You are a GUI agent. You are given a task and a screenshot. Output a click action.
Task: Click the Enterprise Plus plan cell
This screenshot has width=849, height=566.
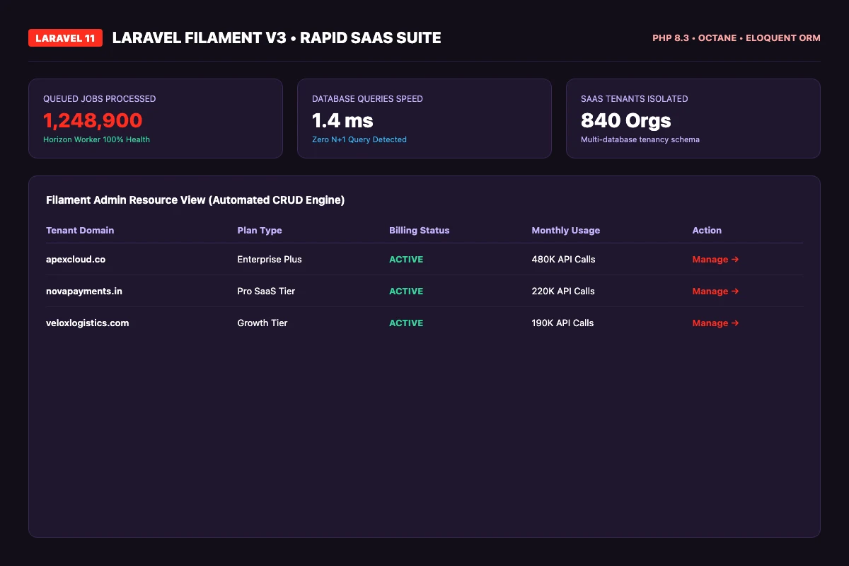(x=270, y=260)
